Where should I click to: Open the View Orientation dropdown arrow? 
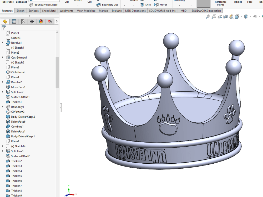tap(241, 17)
